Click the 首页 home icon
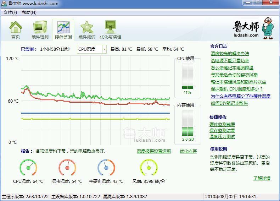 (16, 27)
